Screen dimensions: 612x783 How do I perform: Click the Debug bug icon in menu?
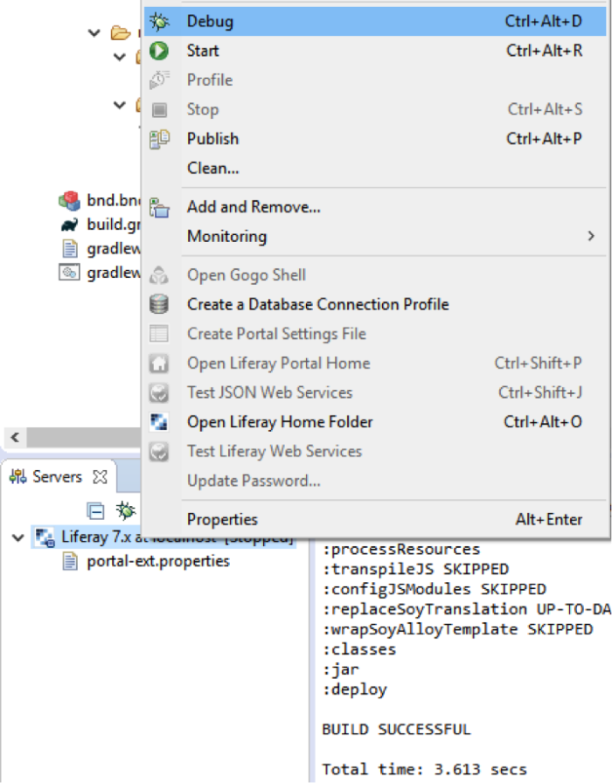pos(159,22)
